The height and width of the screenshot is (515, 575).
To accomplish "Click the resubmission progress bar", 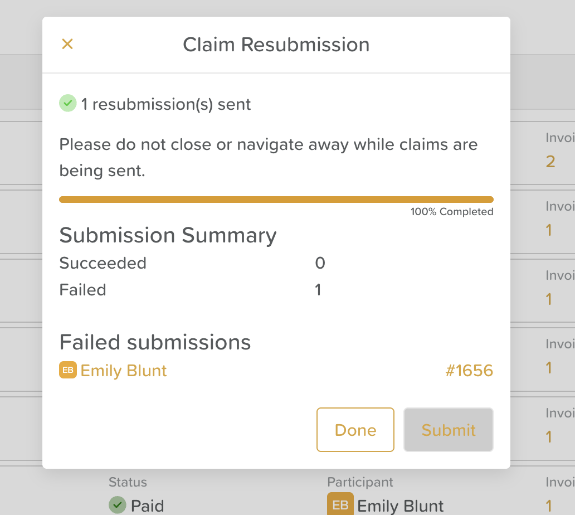I will pos(276,200).
